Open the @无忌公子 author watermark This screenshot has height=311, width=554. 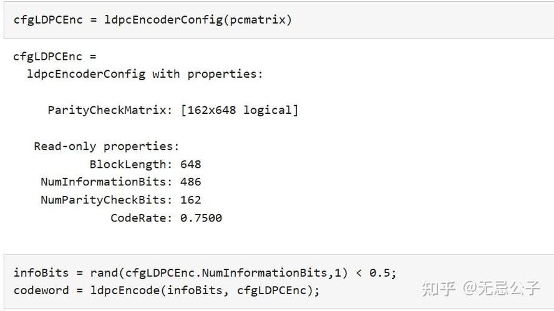pos(500,288)
